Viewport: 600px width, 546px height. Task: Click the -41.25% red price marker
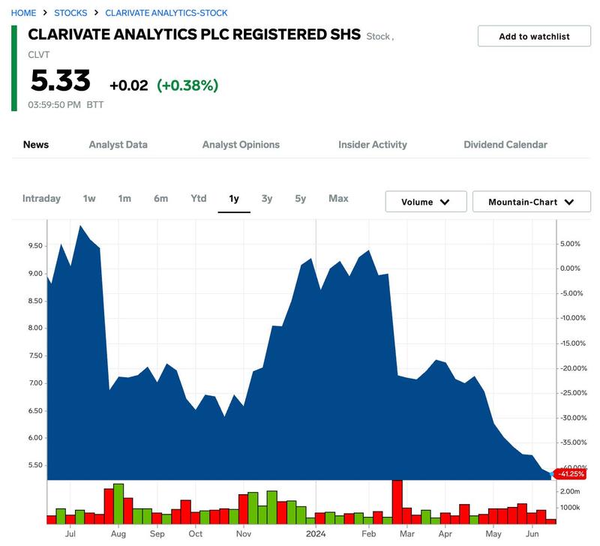click(x=571, y=474)
